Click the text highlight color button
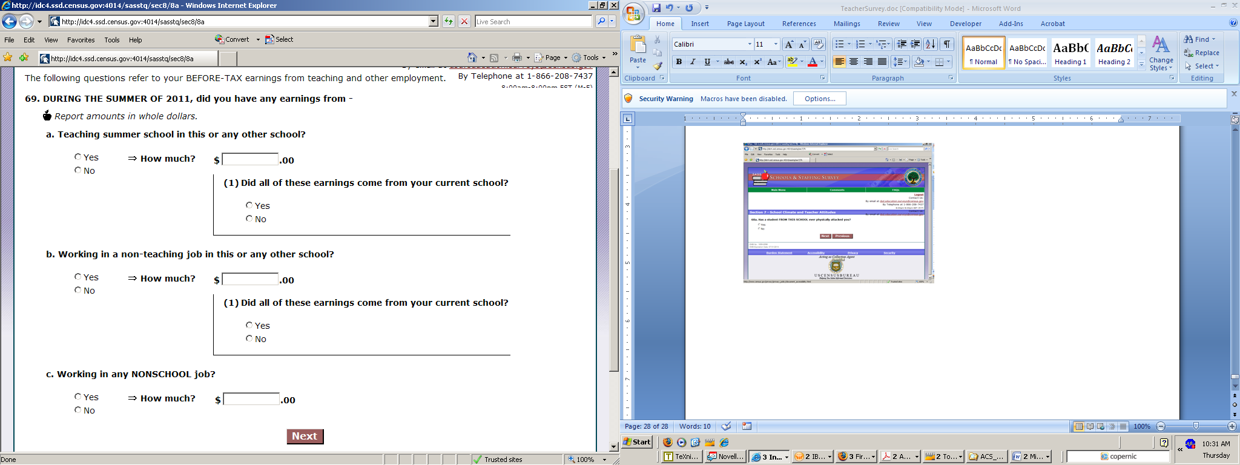This screenshot has width=1240, height=465. (x=792, y=62)
